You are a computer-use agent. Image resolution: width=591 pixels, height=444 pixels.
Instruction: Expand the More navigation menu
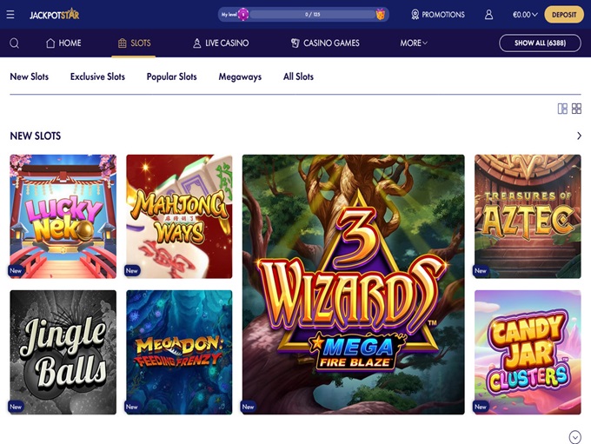414,43
